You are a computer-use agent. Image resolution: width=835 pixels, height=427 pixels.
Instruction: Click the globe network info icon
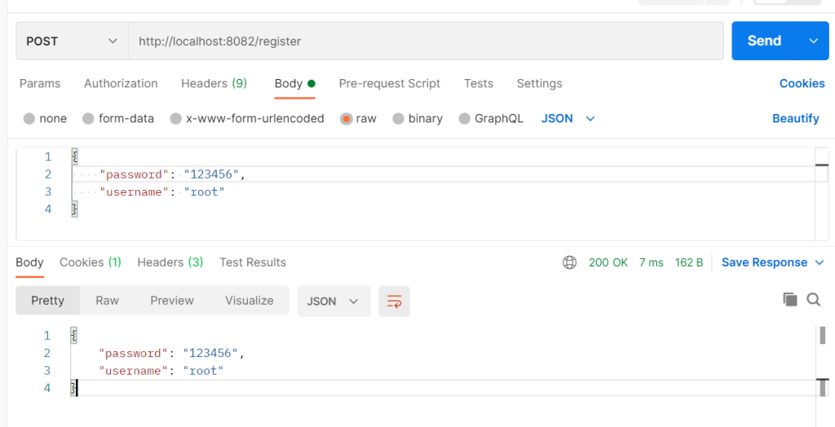point(569,262)
